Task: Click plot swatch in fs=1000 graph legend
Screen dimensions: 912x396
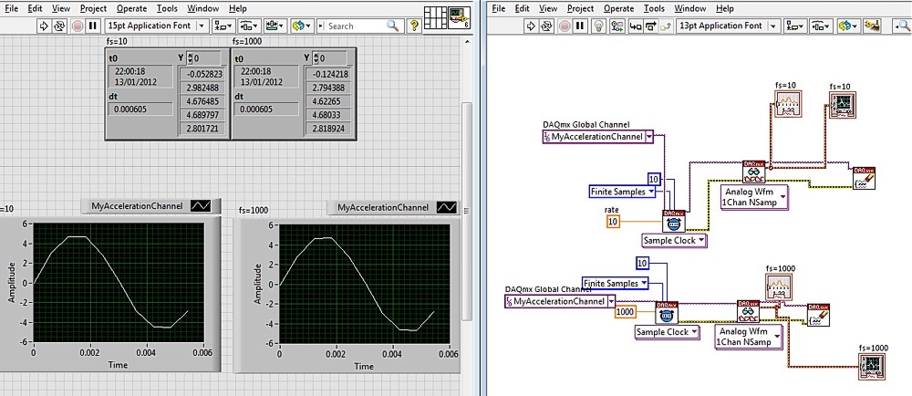Action: click(x=446, y=207)
